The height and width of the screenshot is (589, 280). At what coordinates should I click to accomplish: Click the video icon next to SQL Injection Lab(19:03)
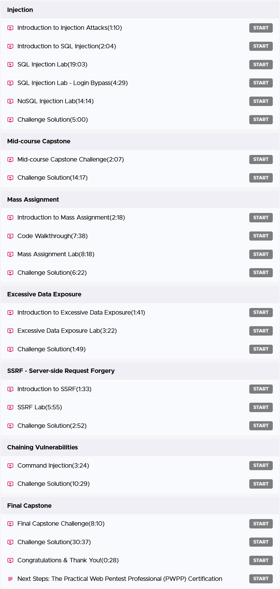(x=10, y=65)
